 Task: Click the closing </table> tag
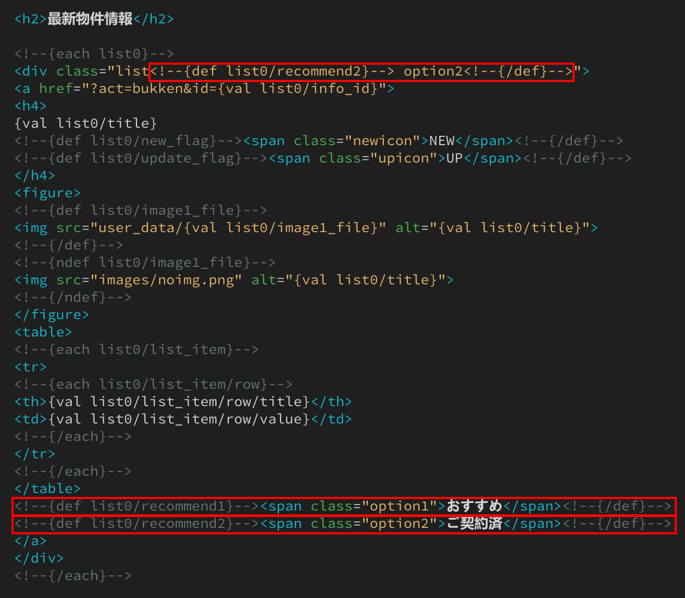click(47, 489)
